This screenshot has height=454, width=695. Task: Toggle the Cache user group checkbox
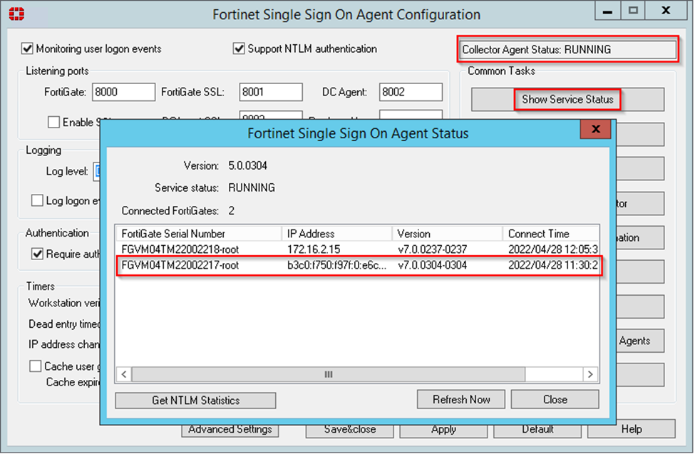pos(36,366)
